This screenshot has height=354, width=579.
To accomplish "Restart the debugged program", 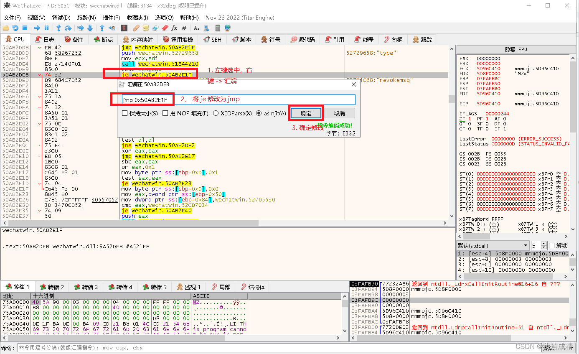I will coord(15,28).
